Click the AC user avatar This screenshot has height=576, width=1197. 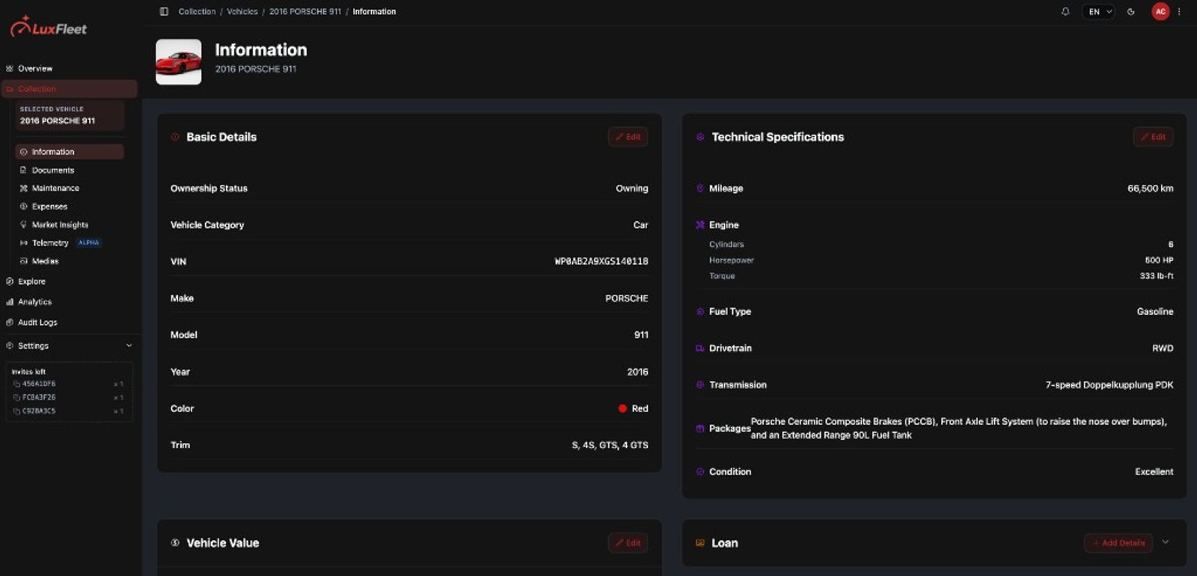1160,11
